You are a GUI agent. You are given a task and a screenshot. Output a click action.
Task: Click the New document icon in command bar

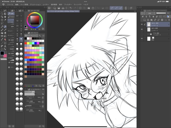coord(55,8)
